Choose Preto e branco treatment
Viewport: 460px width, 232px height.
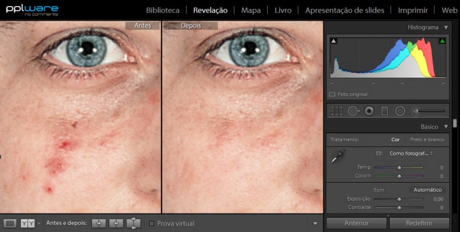[427, 139]
